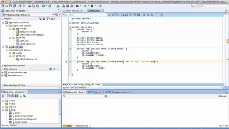Toggle show inherited members icon
This screenshot has height=129, width=229.
pos(24,96)
